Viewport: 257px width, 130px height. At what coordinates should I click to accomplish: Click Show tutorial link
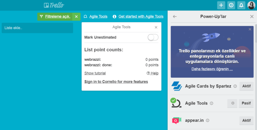pos(95,73)
